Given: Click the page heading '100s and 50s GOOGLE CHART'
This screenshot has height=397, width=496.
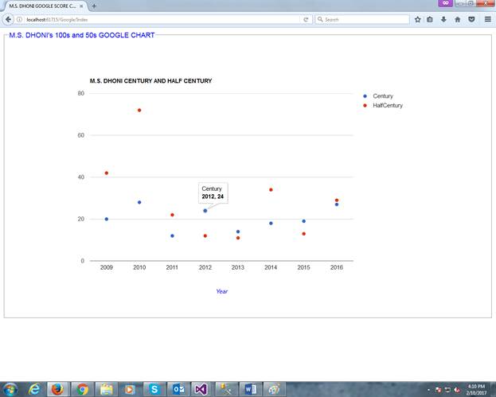Looking at the screenshot, I should point(105,35).
